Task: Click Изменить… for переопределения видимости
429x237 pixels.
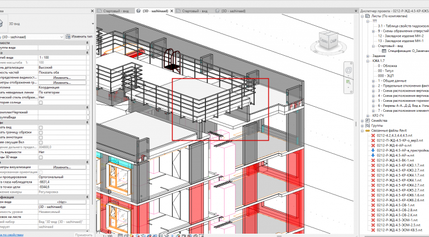Action: point(62,78)
